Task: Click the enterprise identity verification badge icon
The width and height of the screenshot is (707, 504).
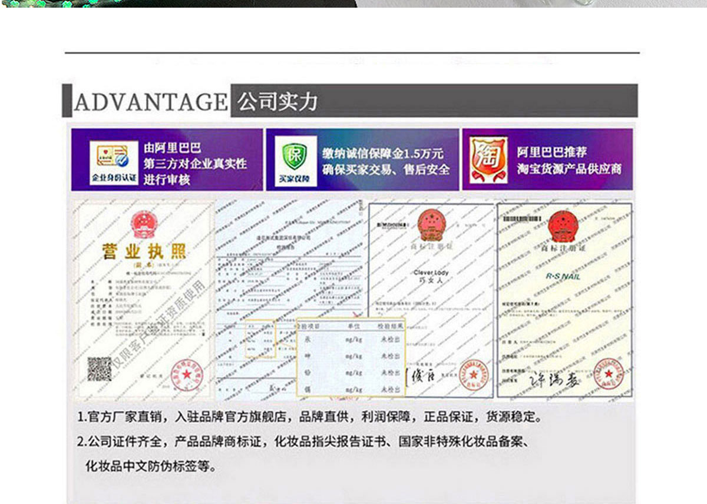Action: (x=113, y=162)
